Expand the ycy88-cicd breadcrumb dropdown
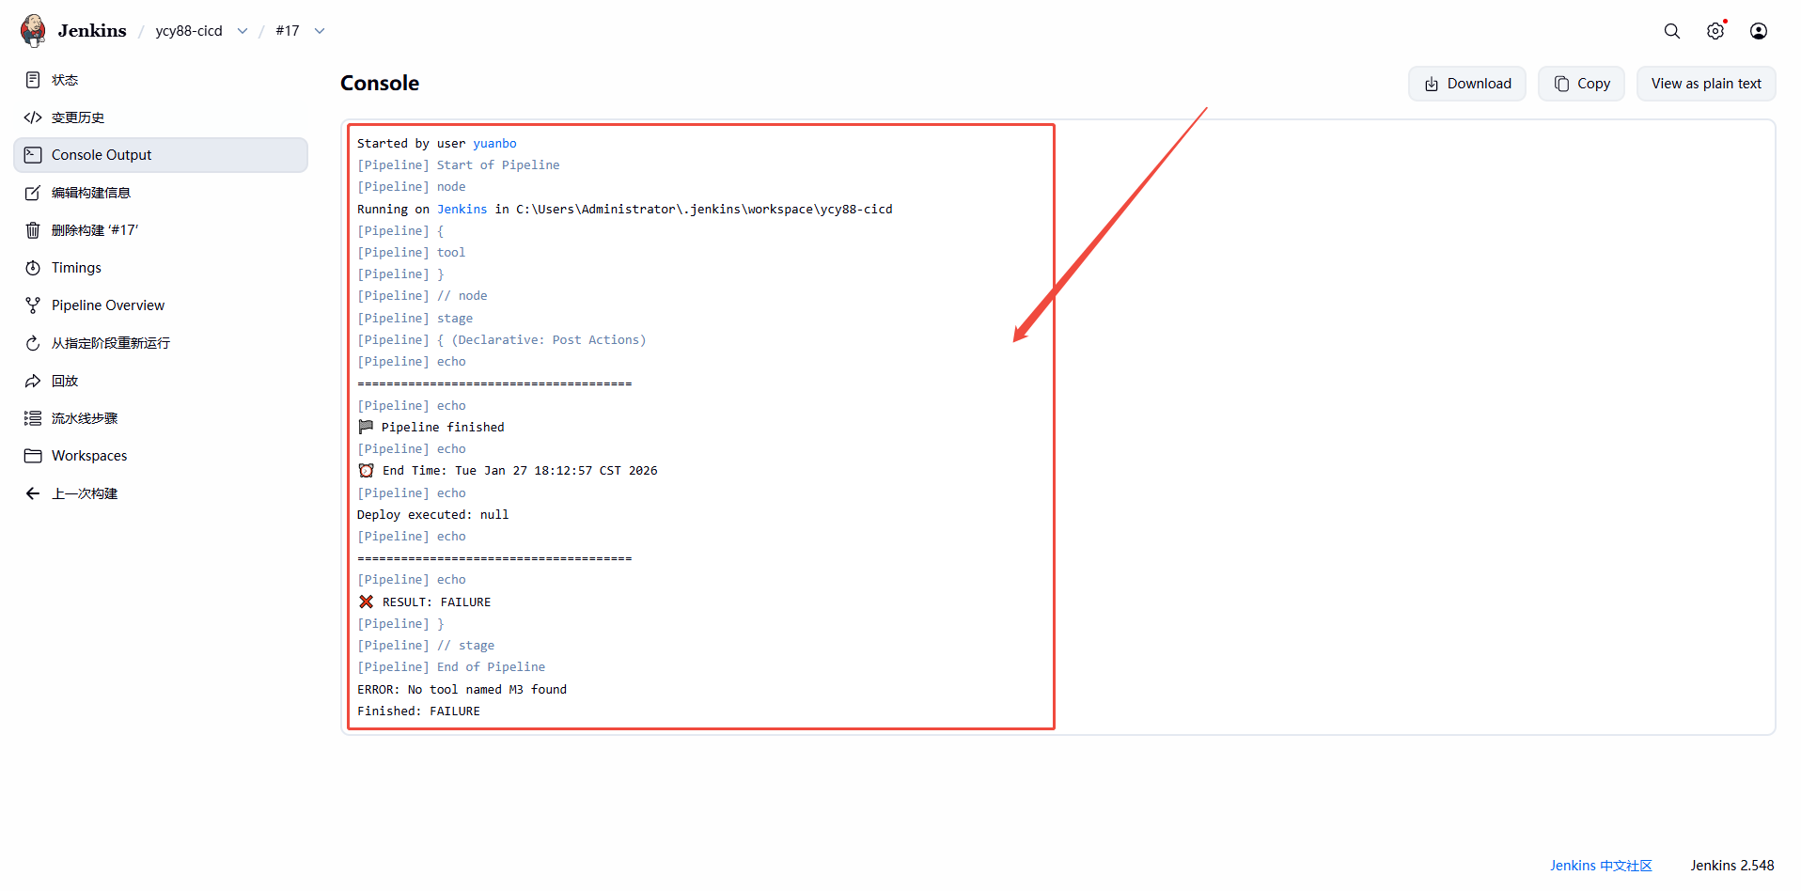The height and width of the screenshot is (891, 1801). [x=243, y=31]
